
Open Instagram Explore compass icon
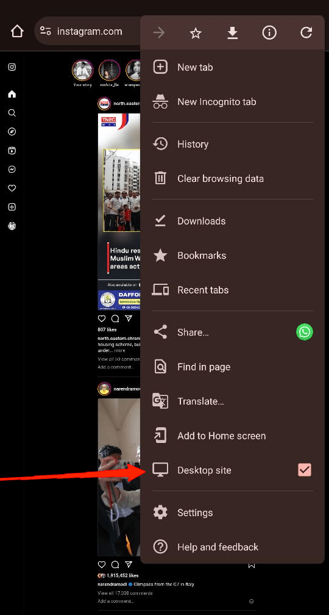(x=12, y=132)
